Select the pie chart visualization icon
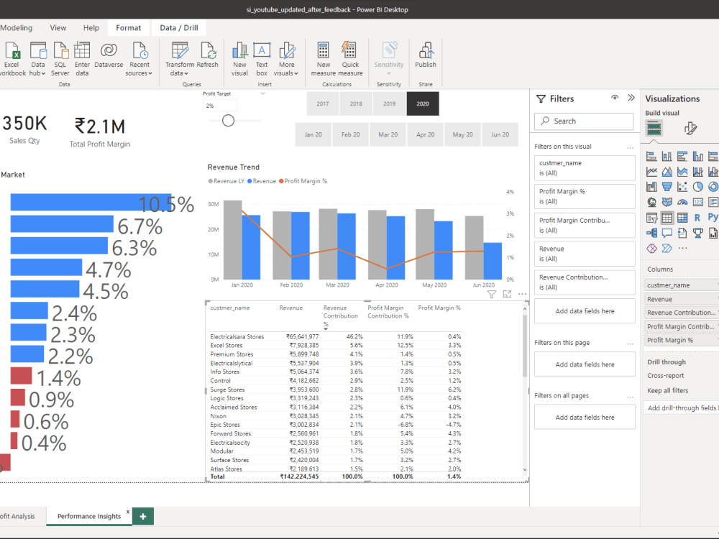 click(697, 187)
